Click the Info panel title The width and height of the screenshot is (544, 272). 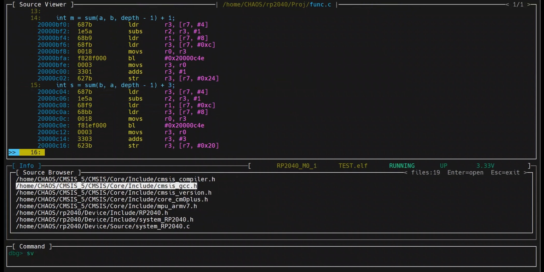26,166
